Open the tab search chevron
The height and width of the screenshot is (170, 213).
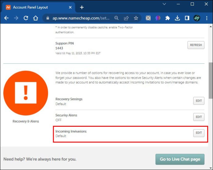(164, 4)
